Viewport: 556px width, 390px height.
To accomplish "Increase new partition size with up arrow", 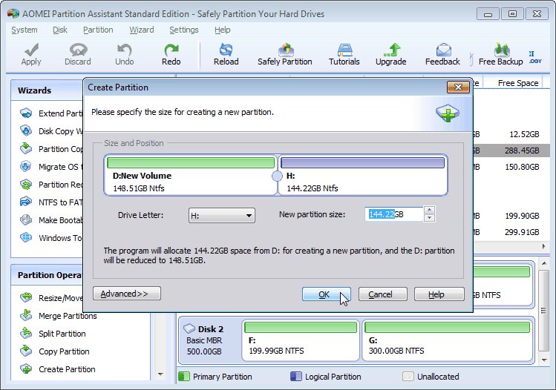I will [x=429, y=210].
